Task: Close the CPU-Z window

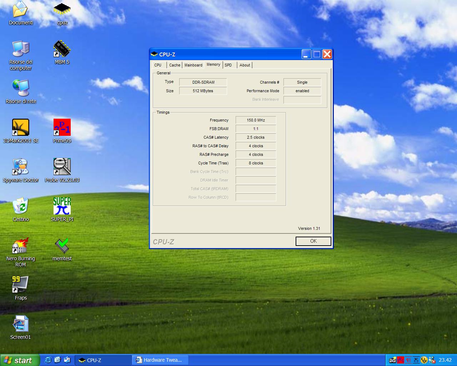Action: point(327,54)
